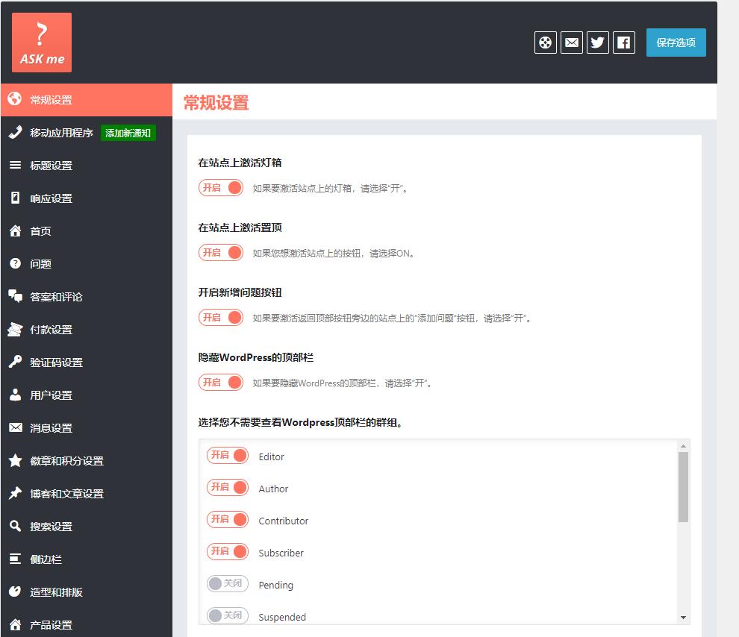739x637 pixels.
Task: Click the key icon beside 验证码设置
Action: [15, 362]
